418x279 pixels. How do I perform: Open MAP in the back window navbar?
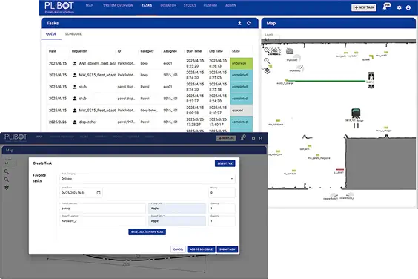tap(89, 5)
